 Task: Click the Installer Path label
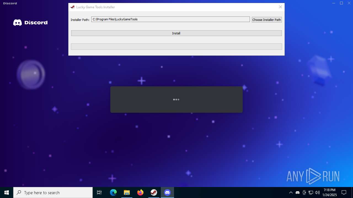pyautogui.click(x=80, y=20)
